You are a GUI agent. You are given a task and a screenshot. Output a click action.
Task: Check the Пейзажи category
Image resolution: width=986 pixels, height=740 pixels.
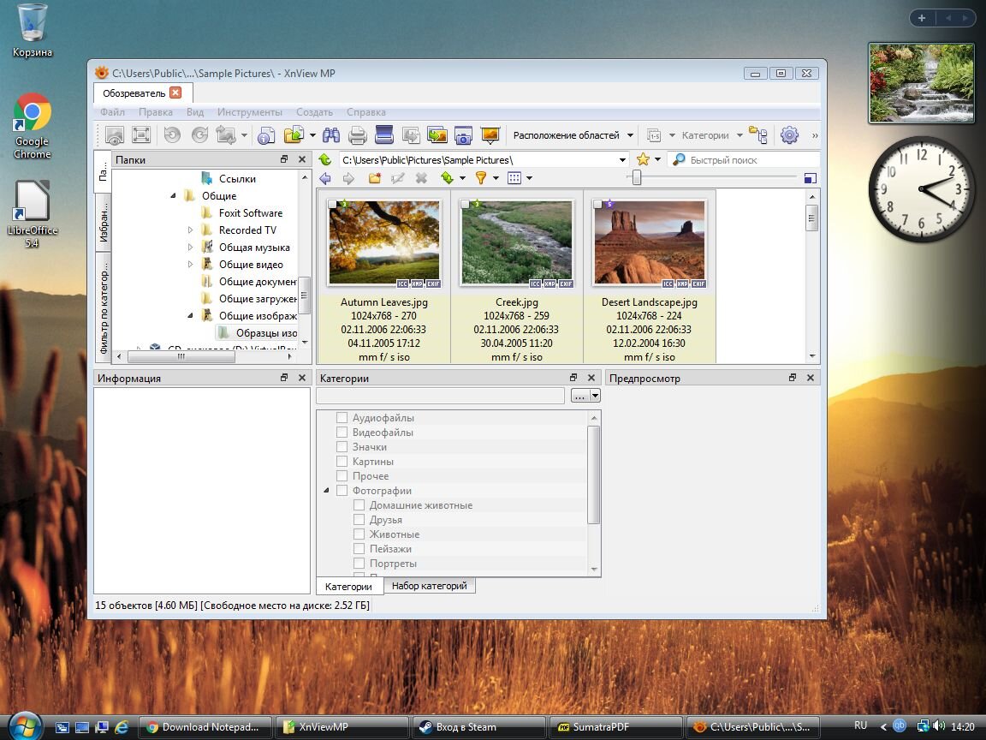coord(359,549)
